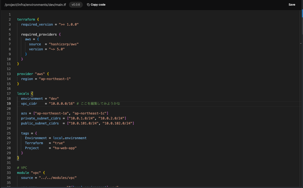Image resolution: width=303 pixels, height=188 pixels.
Task: Click public_subnet_cidrs on line 23
Action: pyautogui.click(x=40, y=123)
